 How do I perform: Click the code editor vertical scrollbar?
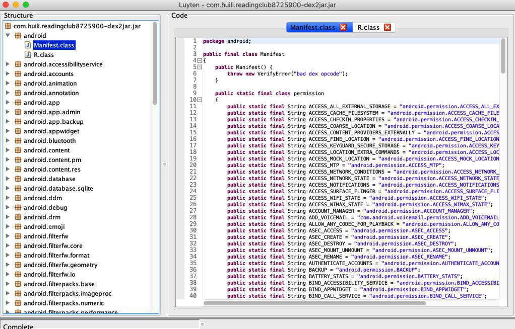(x=503, y=56)
